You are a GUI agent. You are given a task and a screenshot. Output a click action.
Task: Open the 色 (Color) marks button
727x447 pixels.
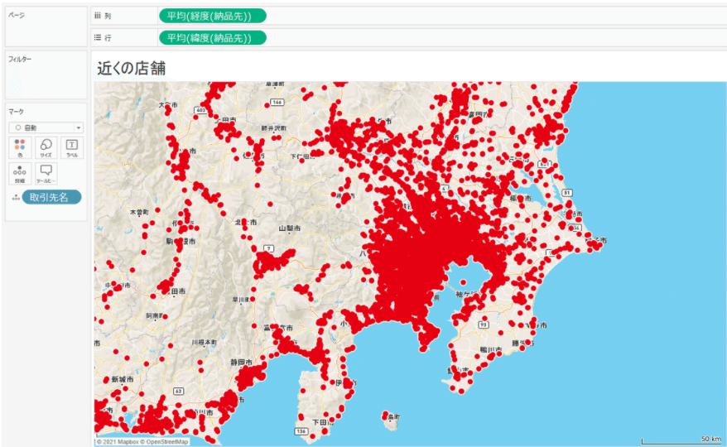tap(19, 147)
